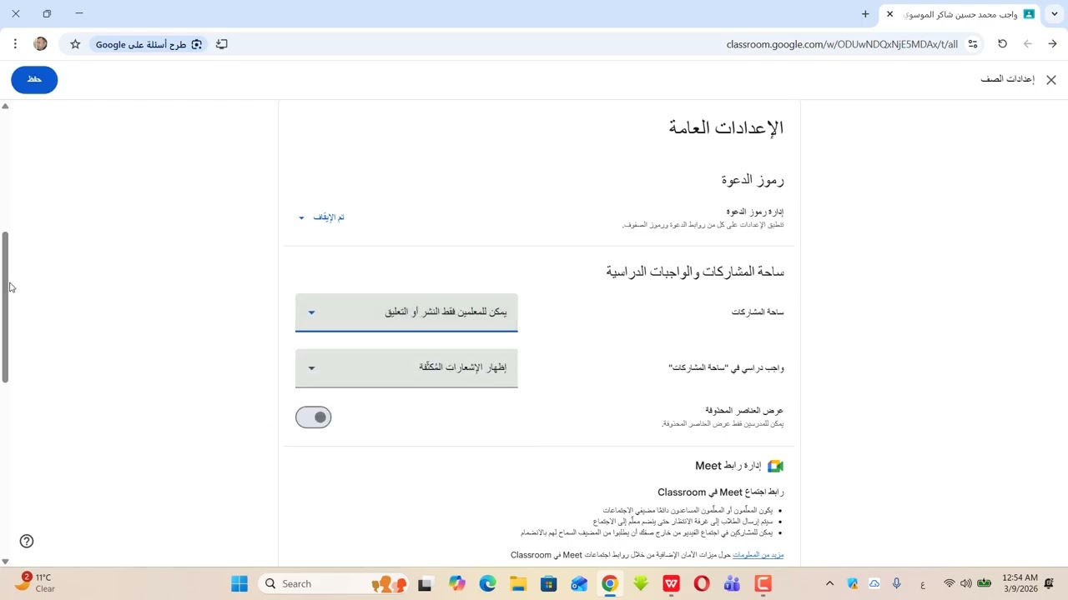Viewport: 1068px width, 600px height.
Task: Click the Ask Google about this page chip
Action: click(149, 44)
